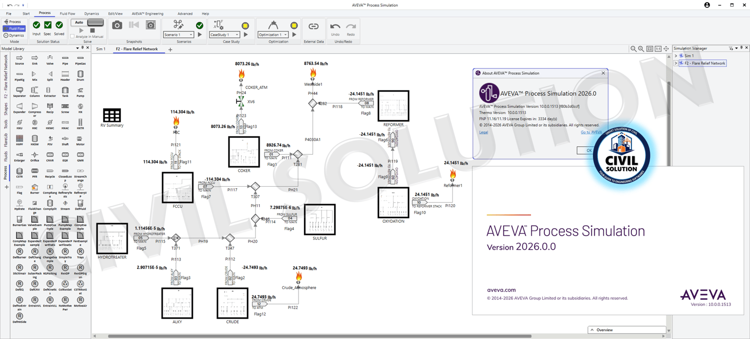
Task: Click the Input solution status indicator
Action: click(36, 25)
